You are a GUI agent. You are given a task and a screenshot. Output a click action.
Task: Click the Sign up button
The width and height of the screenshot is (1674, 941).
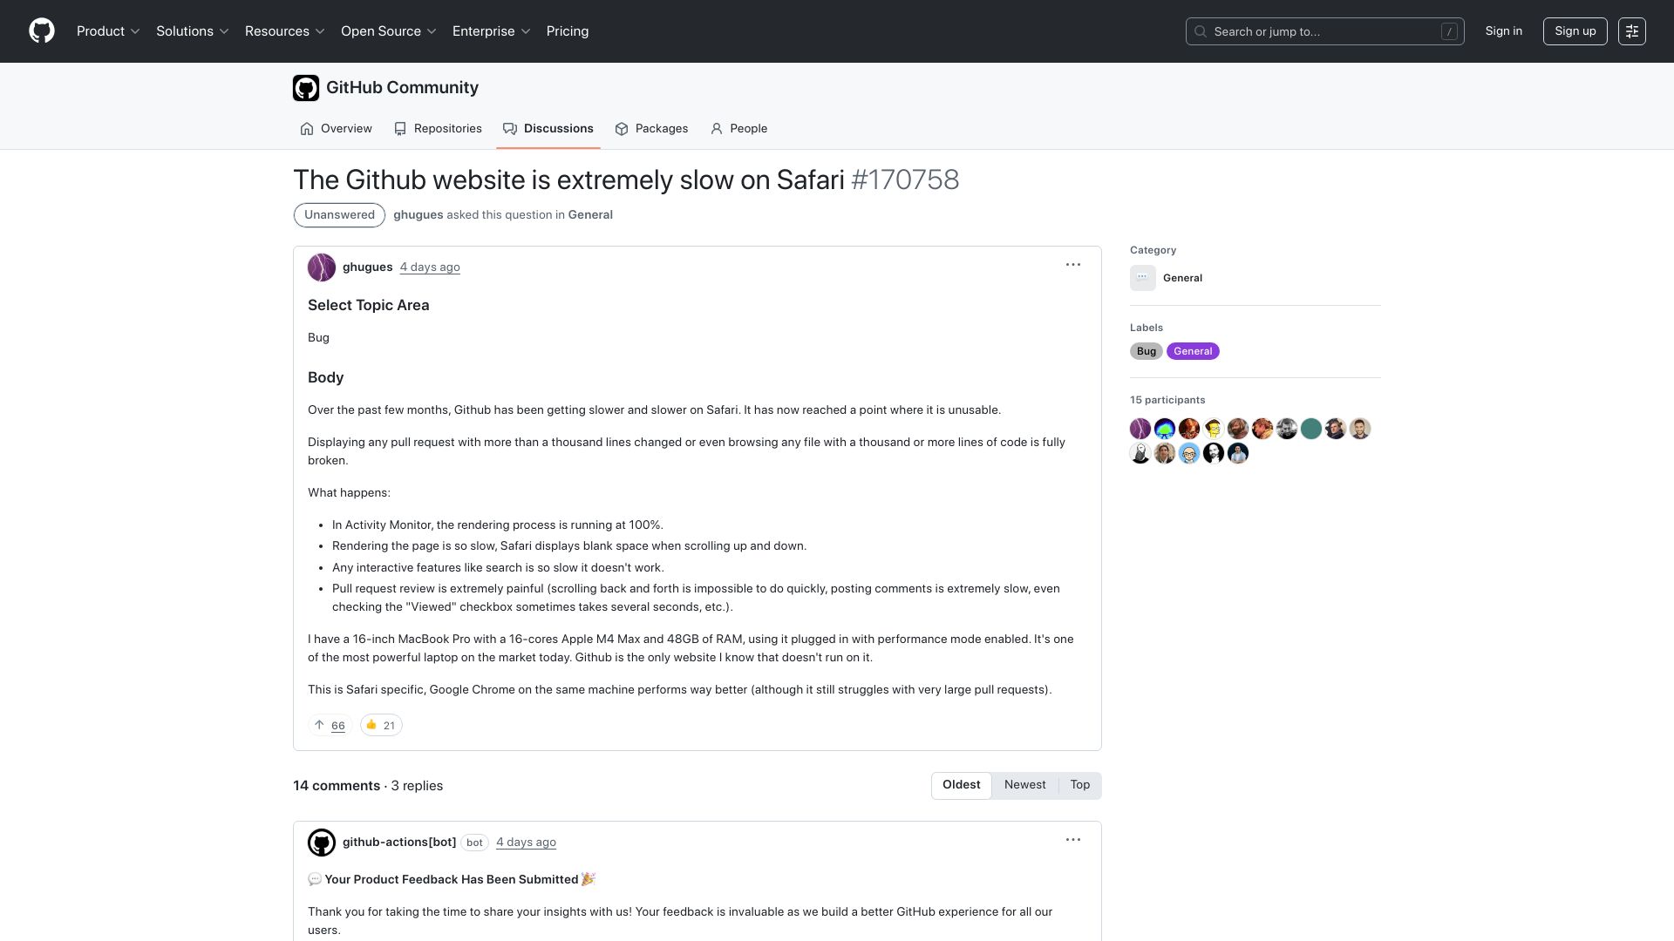(x=1575, y=31)
